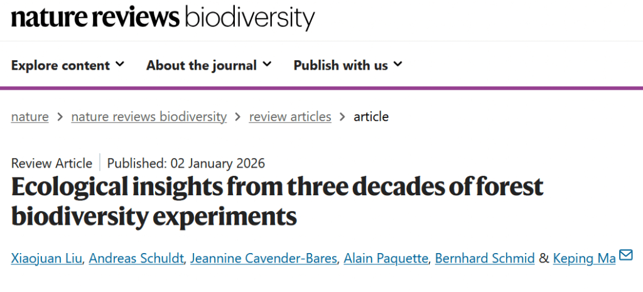The image size is (643, 292).
Task: Select the article breadcrumb item
Action: (x=371, y=116)
